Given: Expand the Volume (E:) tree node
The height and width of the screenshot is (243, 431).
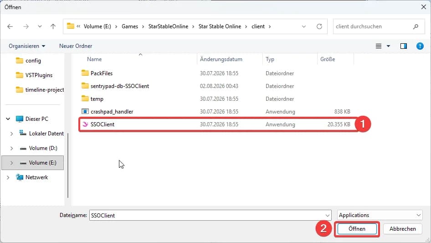Looking at the screenshot, I should click(x=11, y=163).
